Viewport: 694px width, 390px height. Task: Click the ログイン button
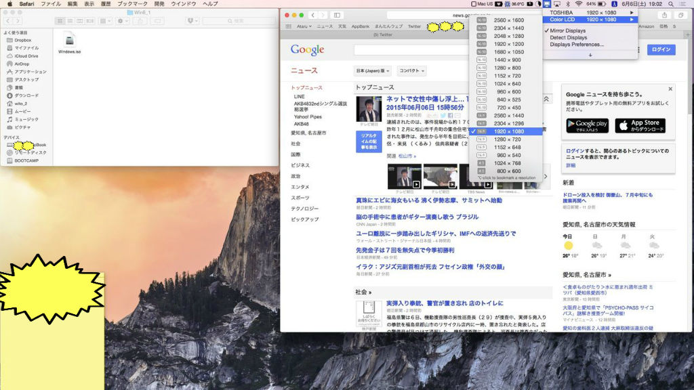[x=661, y=49]
